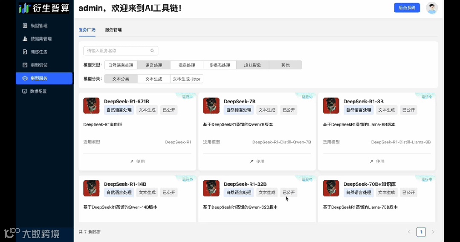
Task: Select 视觉处理 model type filter
Action: pyautogui.click(x=187, y=65)
